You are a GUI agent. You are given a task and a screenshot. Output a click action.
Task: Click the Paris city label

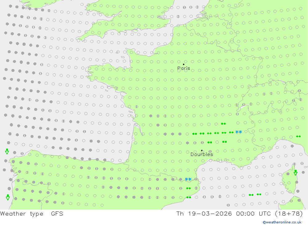184,68
